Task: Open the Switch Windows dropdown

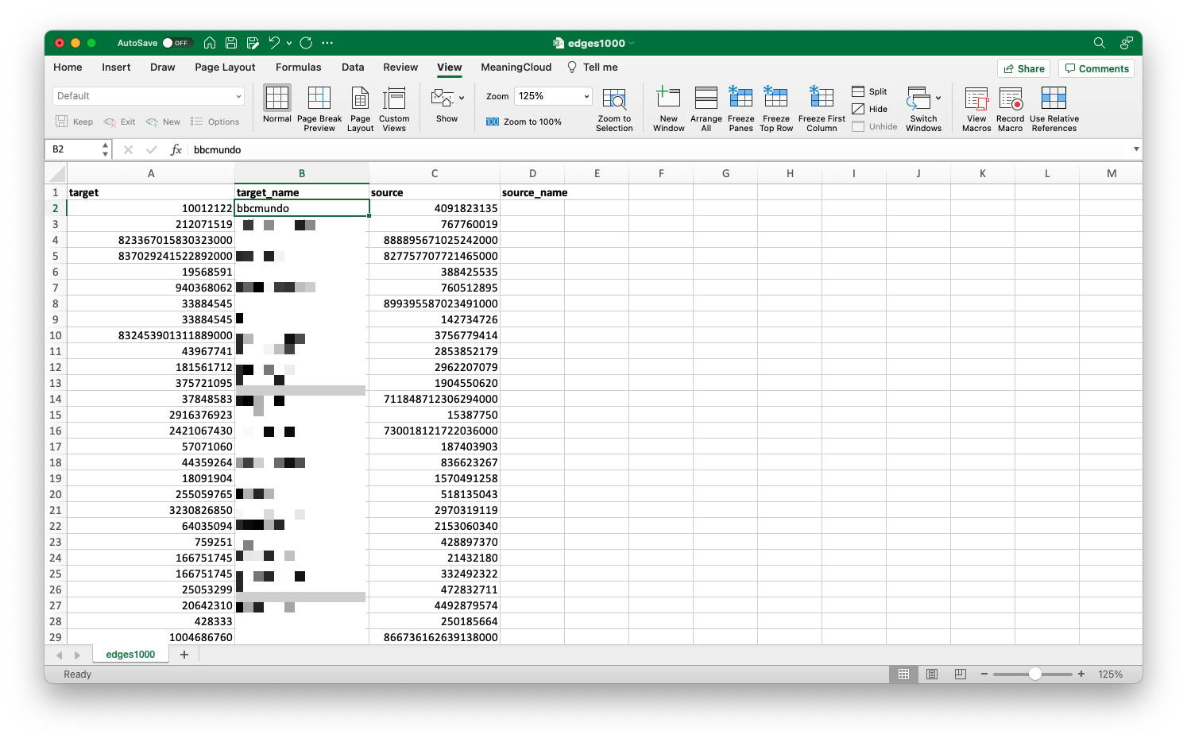Action: pyautogui.click(x=923, y=108)
